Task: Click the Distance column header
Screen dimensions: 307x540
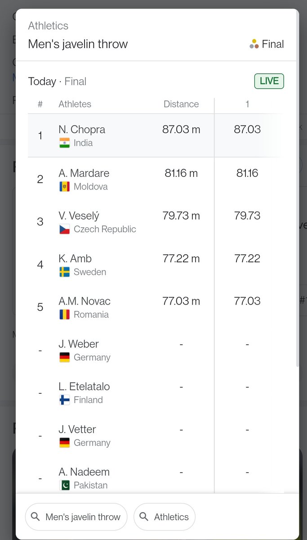Action: click(x=181, y=104)
